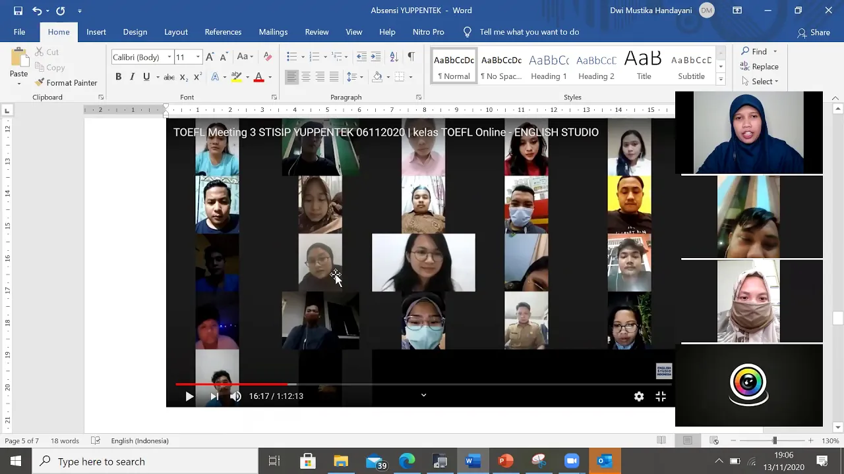Shrink font size icon

224,57
